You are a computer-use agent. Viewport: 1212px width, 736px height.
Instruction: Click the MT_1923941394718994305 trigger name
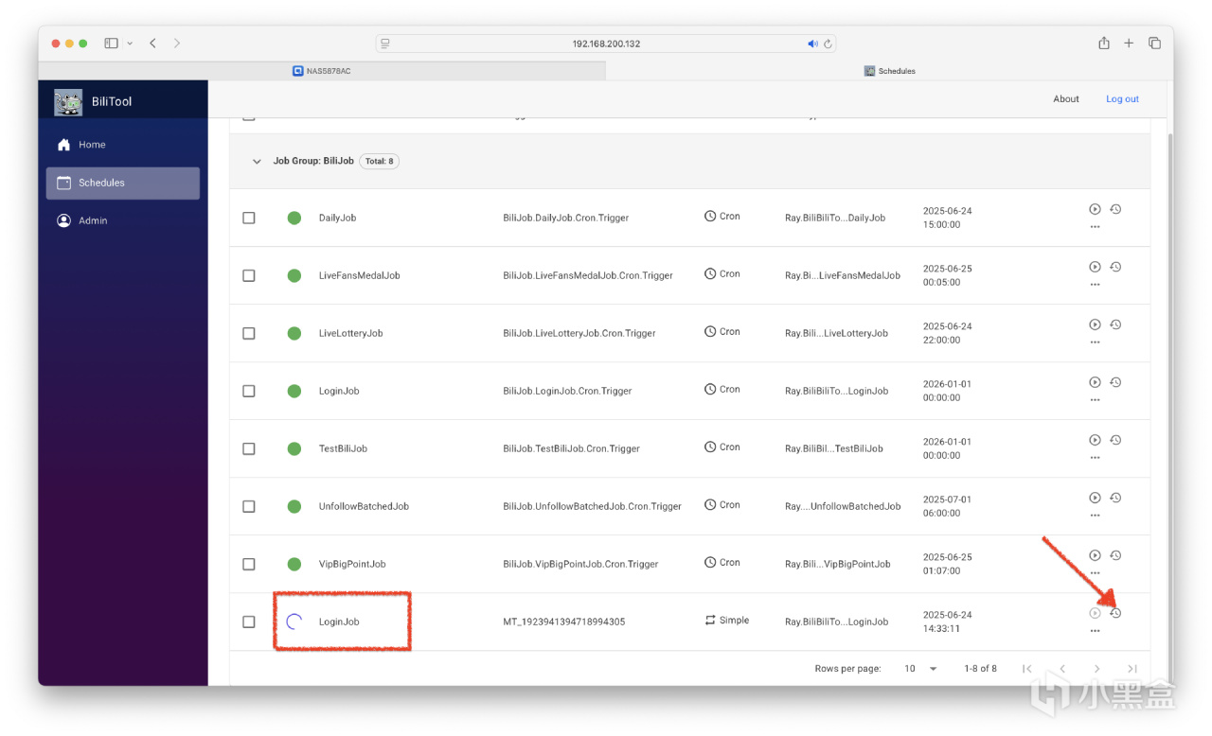click(564, 622)
